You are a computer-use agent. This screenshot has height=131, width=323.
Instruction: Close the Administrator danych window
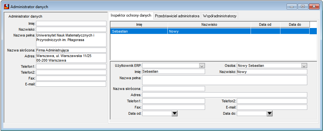coord(314,7)
